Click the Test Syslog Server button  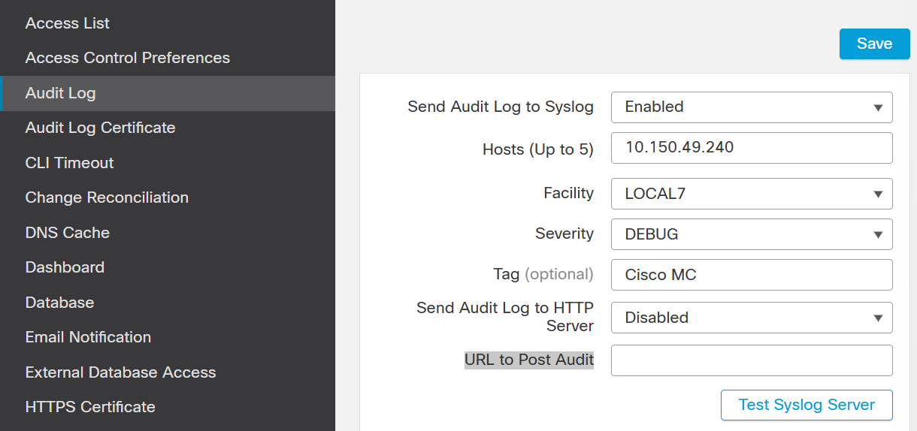click(x=806, y=405)
